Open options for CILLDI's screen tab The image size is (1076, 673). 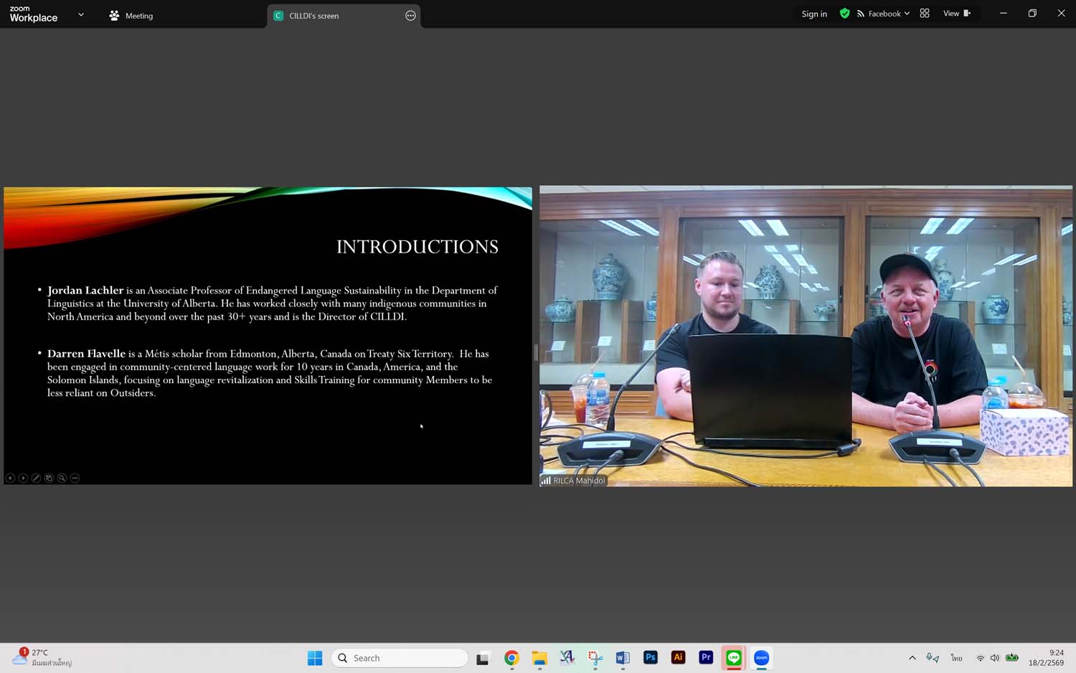coord(410,16)
